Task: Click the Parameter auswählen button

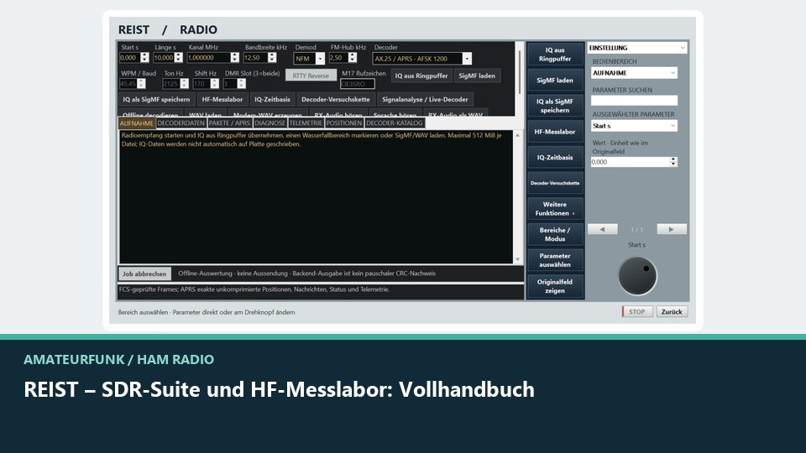Action: 555,260
